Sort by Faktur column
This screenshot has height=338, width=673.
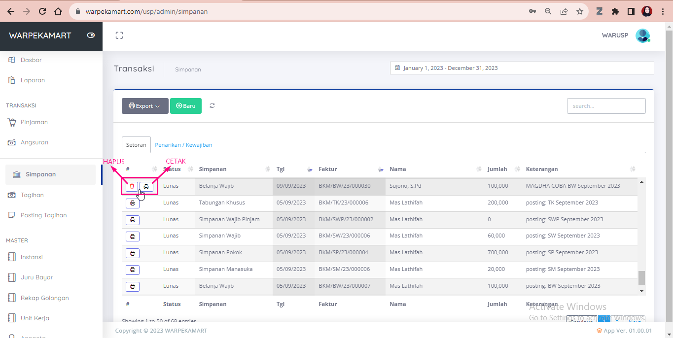[350, 169]
